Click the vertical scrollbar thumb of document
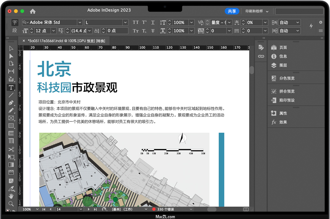The image size is (330, 219). click(x=252, y=70)
